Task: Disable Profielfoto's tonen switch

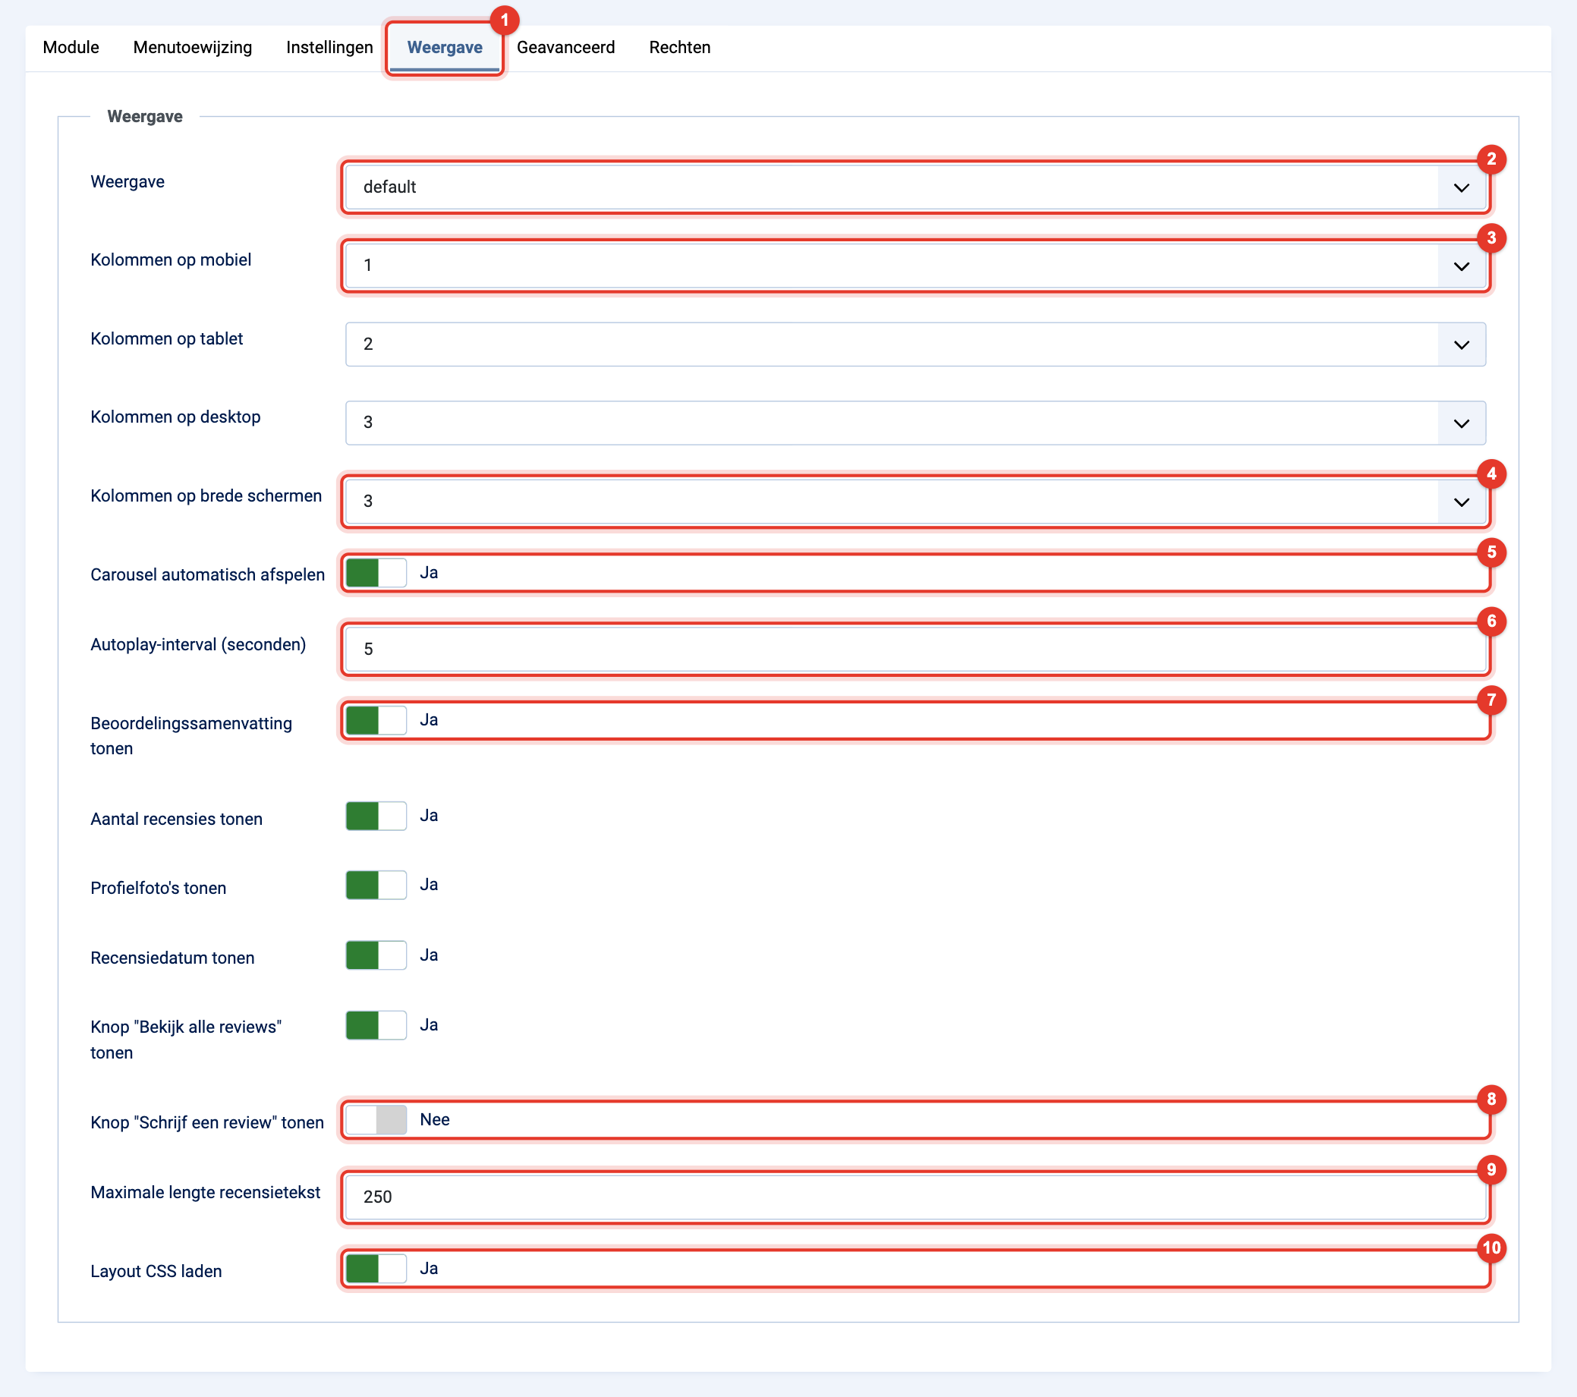Action: pyautogui.click(x=376, y=885)
